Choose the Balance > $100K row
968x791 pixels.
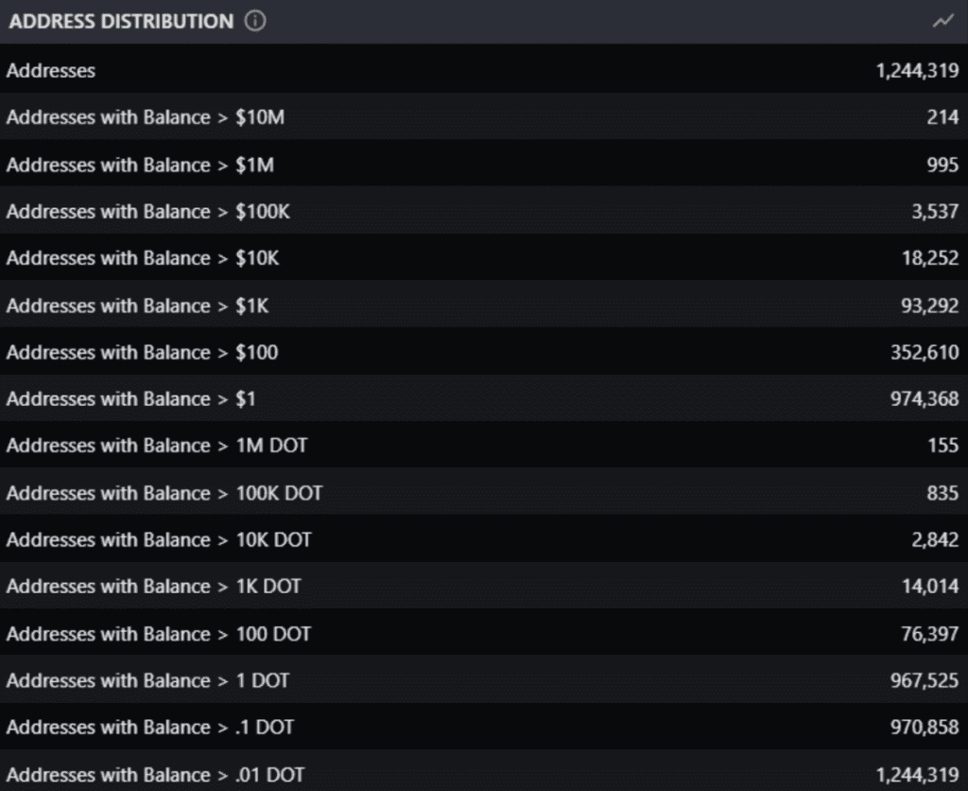coord(484,211)
